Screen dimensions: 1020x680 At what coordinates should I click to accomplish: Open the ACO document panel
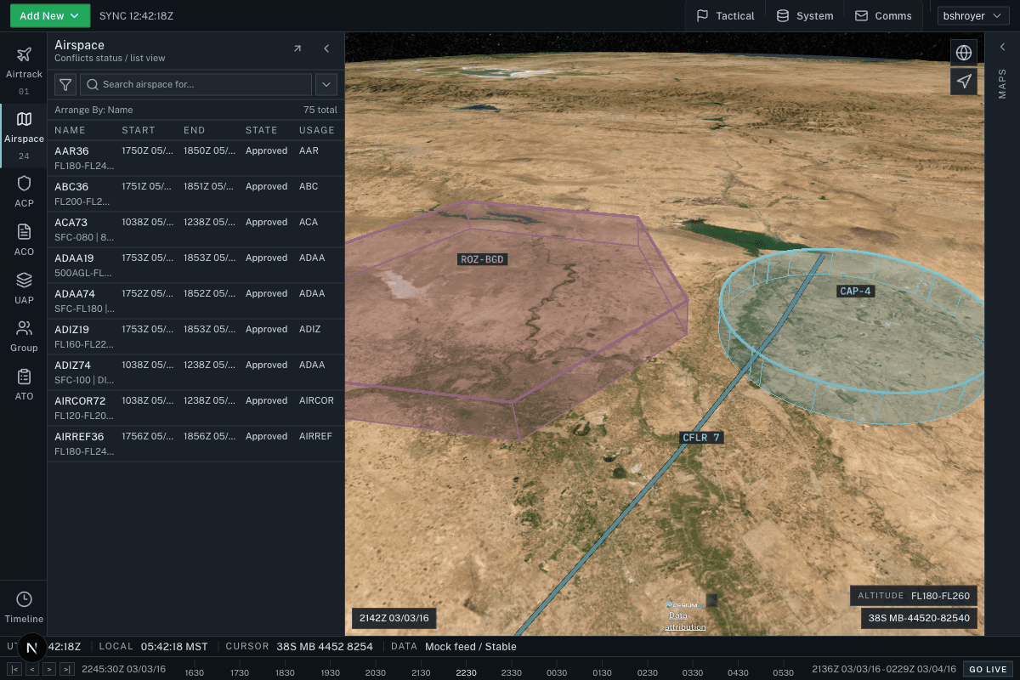click(x=24, y=239)
